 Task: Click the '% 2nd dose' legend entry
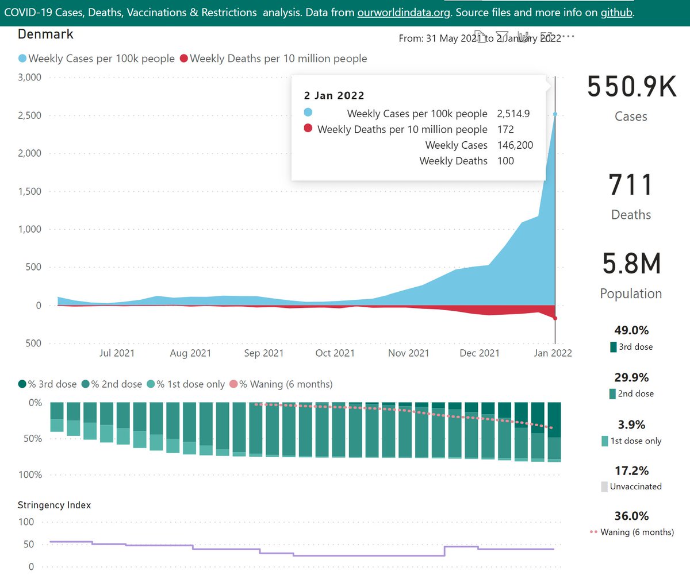pyautogui.click(x=112, y=384)
